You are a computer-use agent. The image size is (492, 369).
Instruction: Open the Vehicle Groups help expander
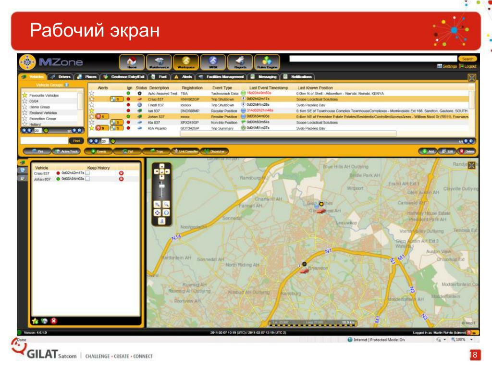coord(67,85)
